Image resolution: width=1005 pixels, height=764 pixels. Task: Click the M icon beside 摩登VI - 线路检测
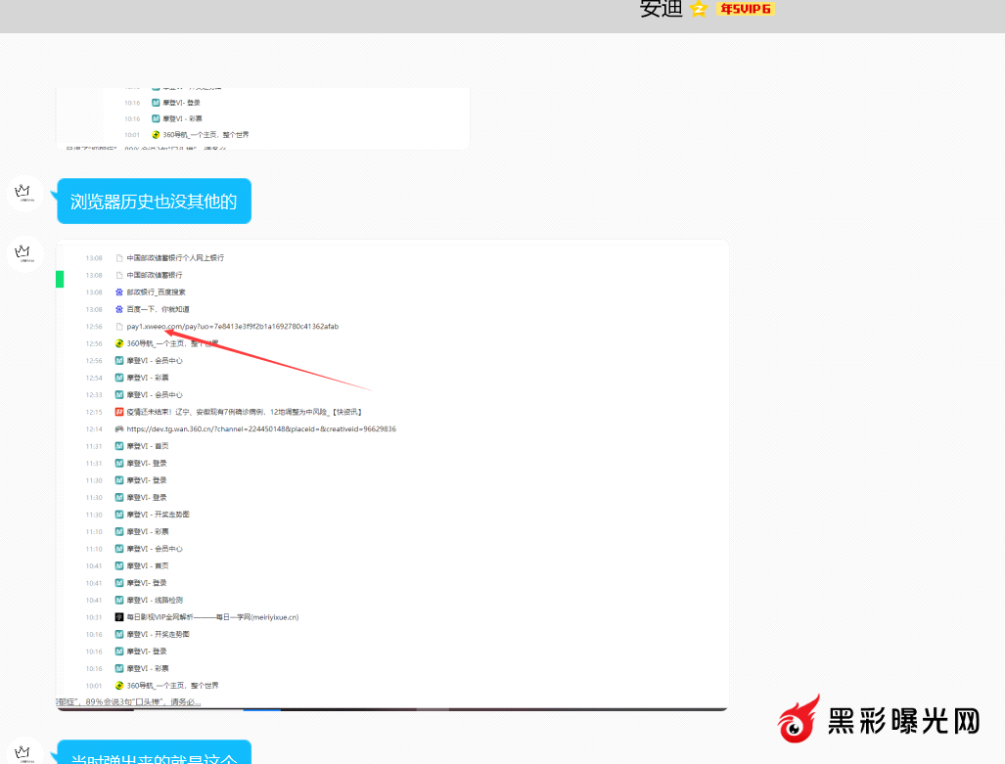pos(119,600)
